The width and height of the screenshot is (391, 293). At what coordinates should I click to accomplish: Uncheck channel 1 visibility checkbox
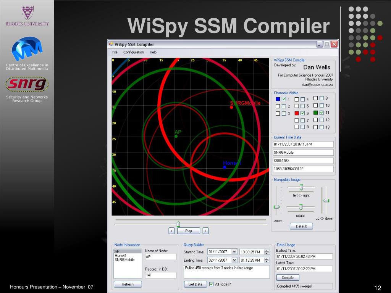[284, 99]
